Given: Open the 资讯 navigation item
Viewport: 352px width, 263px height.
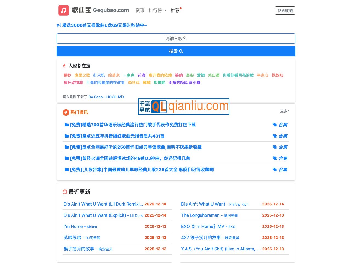Looking at the screenshot, I should click(x=140, y=11).
